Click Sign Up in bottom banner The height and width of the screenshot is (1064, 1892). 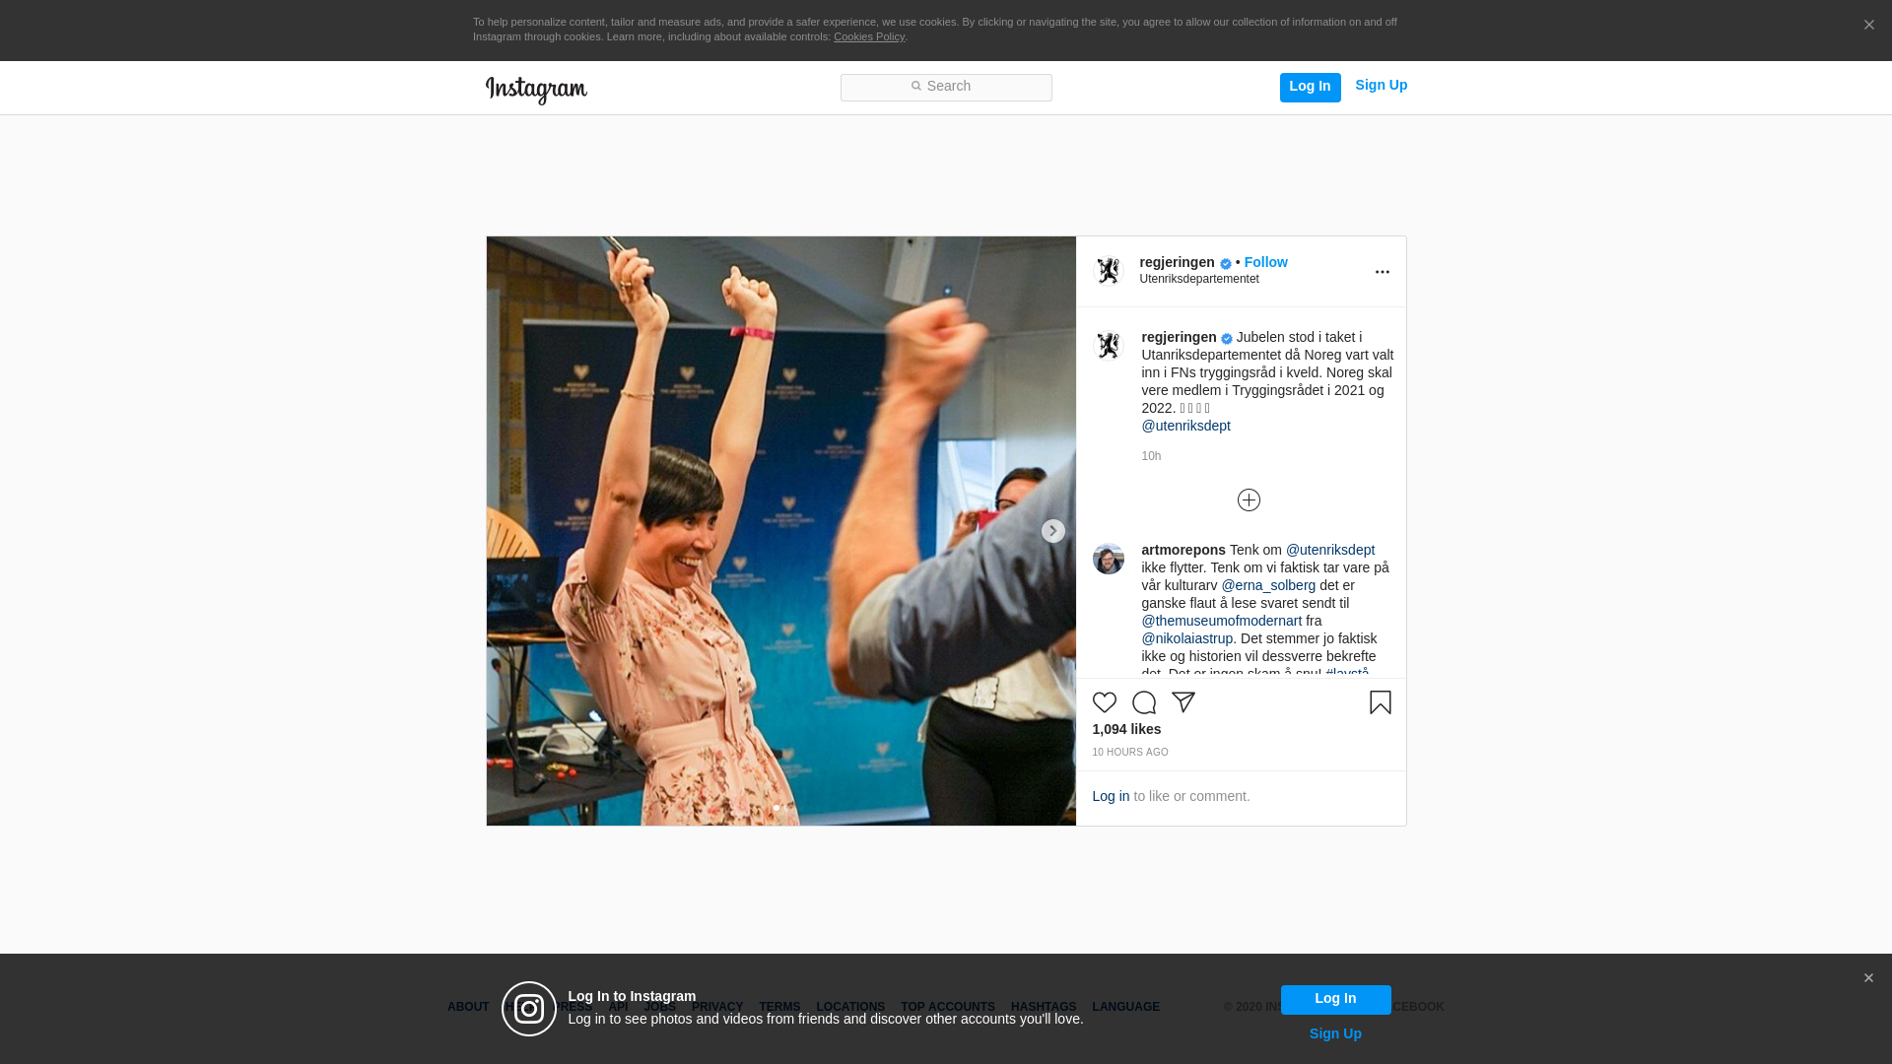click(x=1335, y=1033)
